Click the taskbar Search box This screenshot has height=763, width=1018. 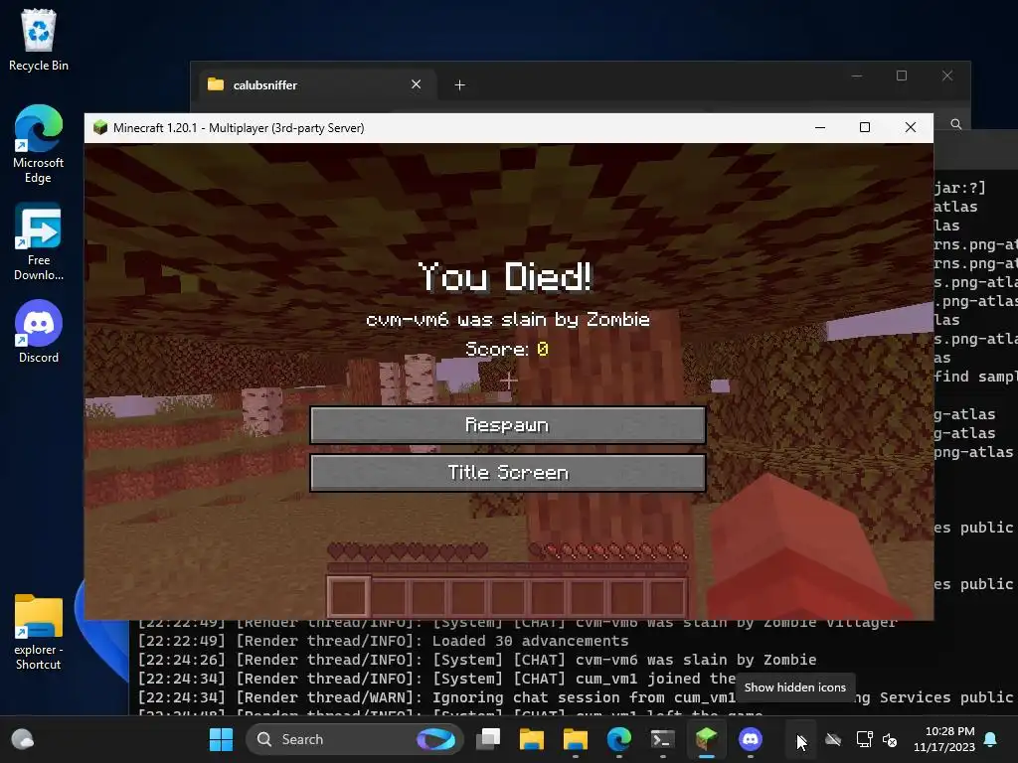click(x=355, y=739)
